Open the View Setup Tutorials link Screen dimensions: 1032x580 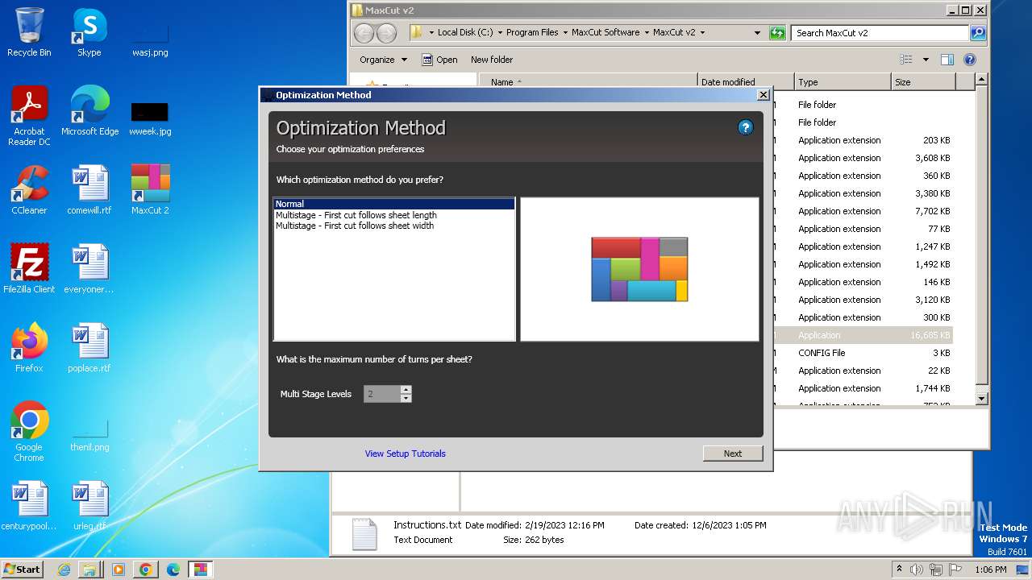click(x=405, y=454)
